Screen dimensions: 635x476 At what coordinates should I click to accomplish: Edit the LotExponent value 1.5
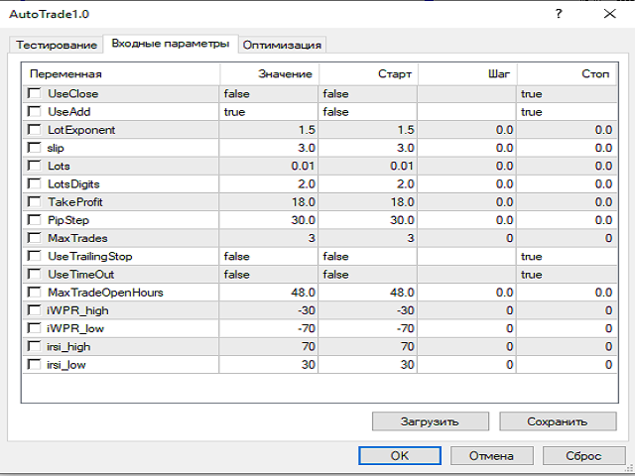coord(269,130)
